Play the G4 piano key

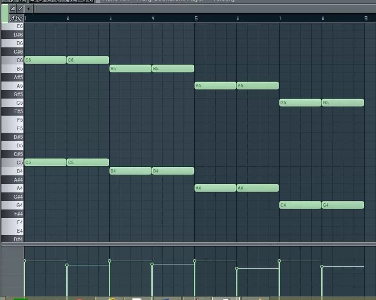12,205
